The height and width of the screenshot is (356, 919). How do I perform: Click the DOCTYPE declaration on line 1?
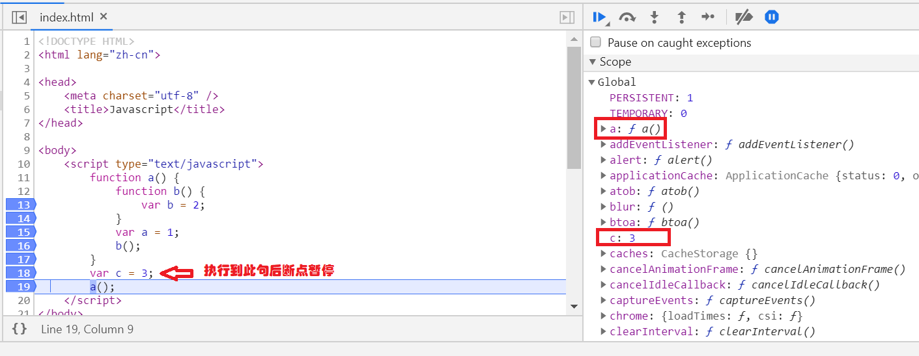86,41
